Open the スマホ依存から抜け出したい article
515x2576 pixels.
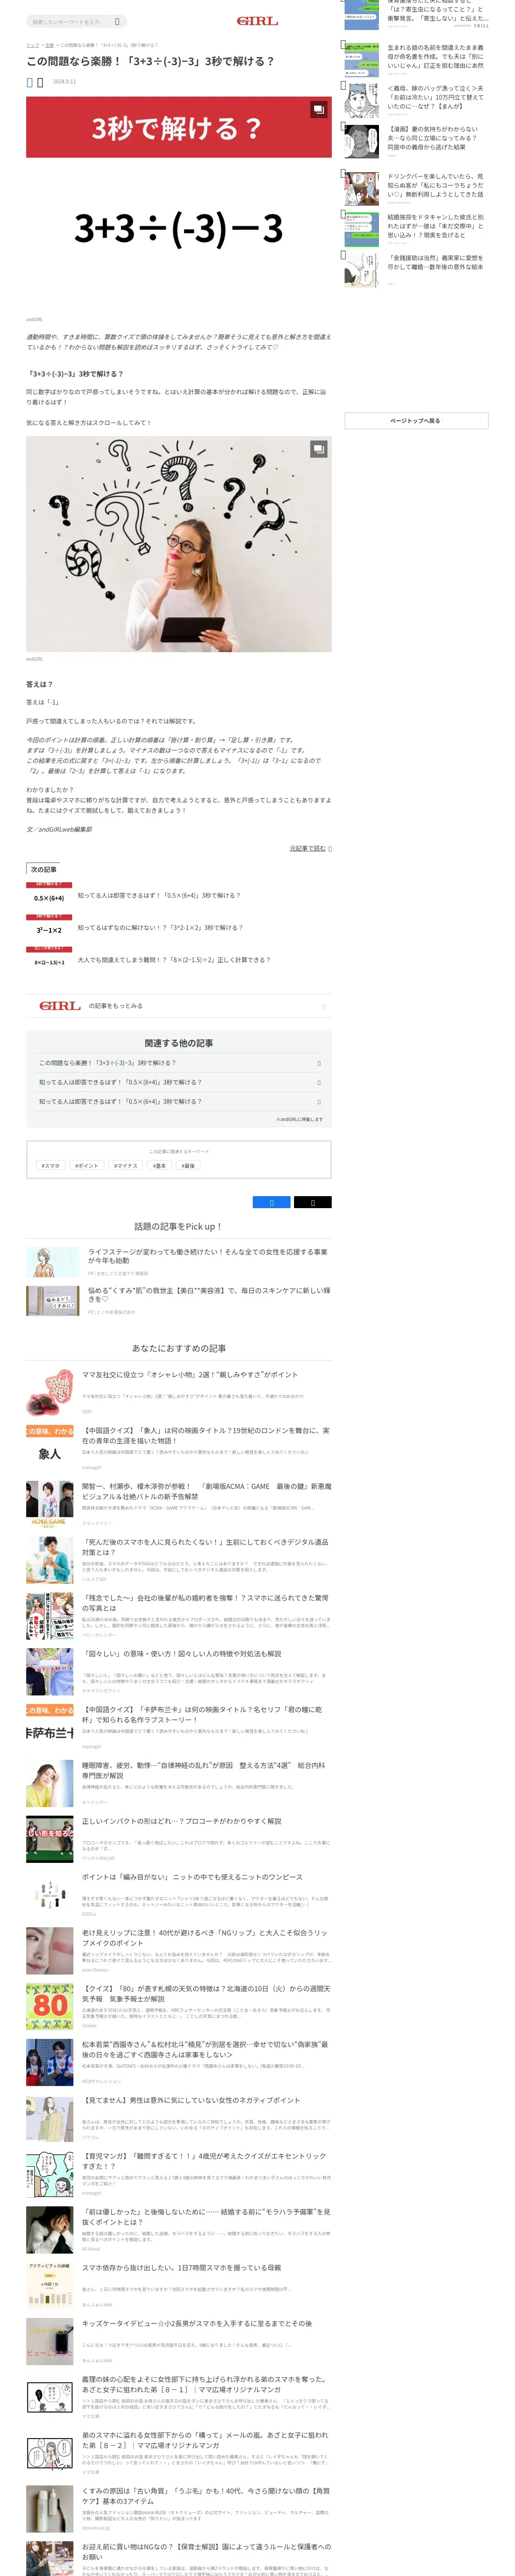[181, 2269]
